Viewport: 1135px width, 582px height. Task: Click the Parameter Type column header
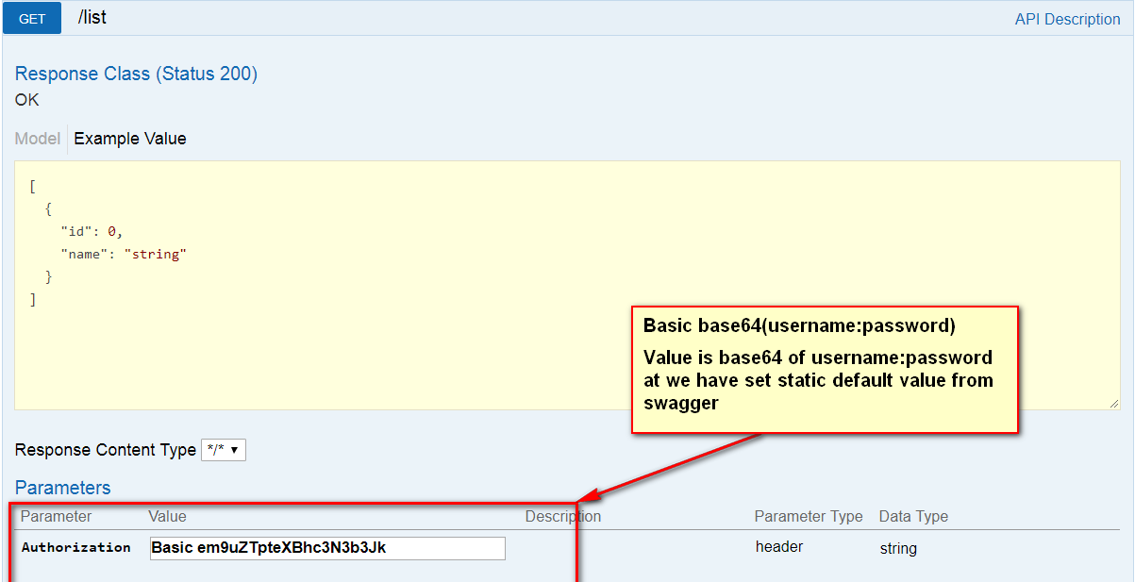point(808,516)
